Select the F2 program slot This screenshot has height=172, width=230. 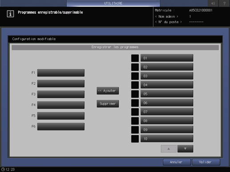click(x=61, y=83)
